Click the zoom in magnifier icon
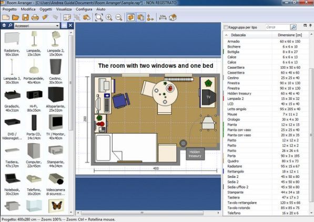The height and width of the screenshot is (222, 314). coord(109,18)
